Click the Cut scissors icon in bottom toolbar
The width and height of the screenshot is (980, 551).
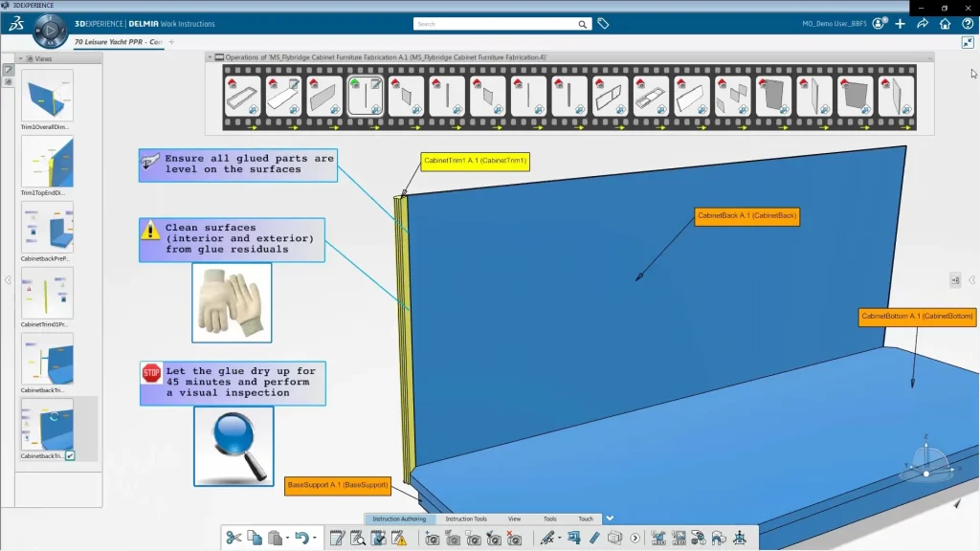coord(234,539)
